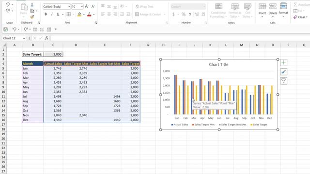Click the Chart Title text

tap(218, 64)
